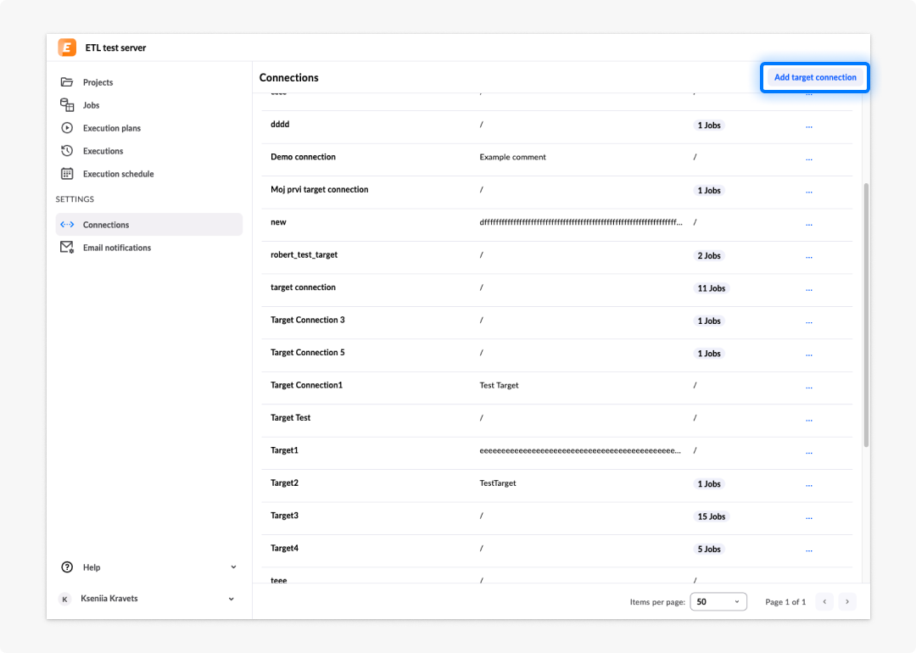Click the Target Connection 3 name
916x653 pixels.
click(x=307, y=320)
